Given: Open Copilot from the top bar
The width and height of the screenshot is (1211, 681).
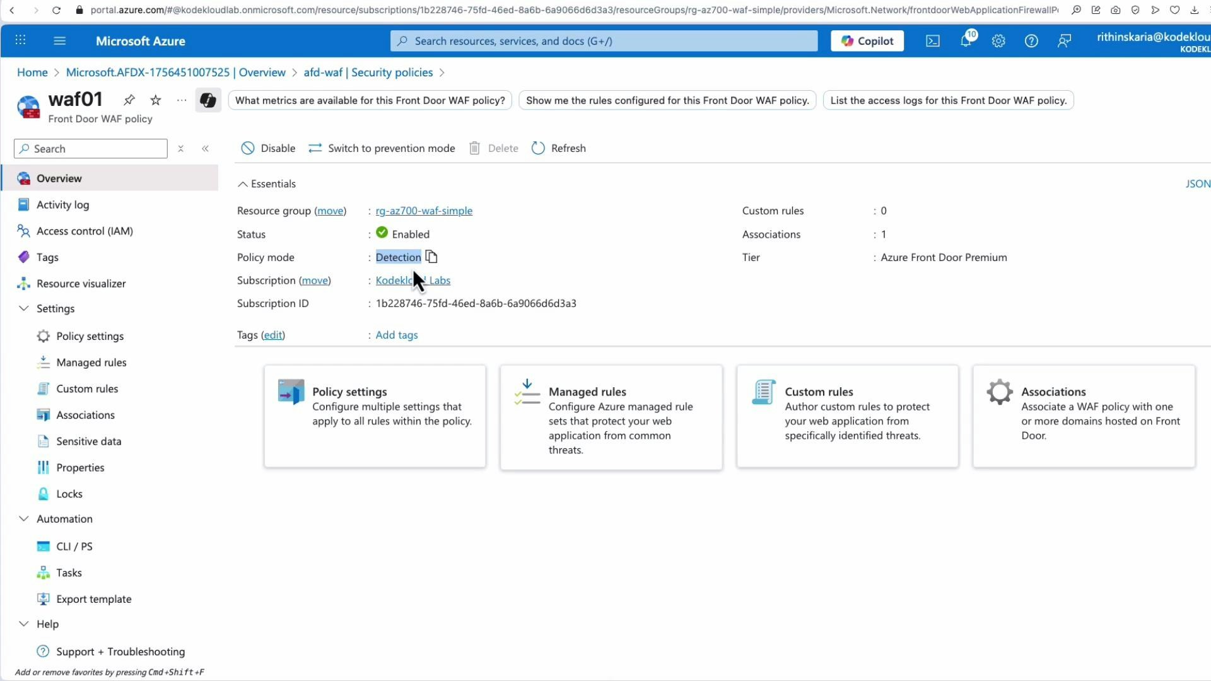Looking at the screenshot, I should pos(867,40).
